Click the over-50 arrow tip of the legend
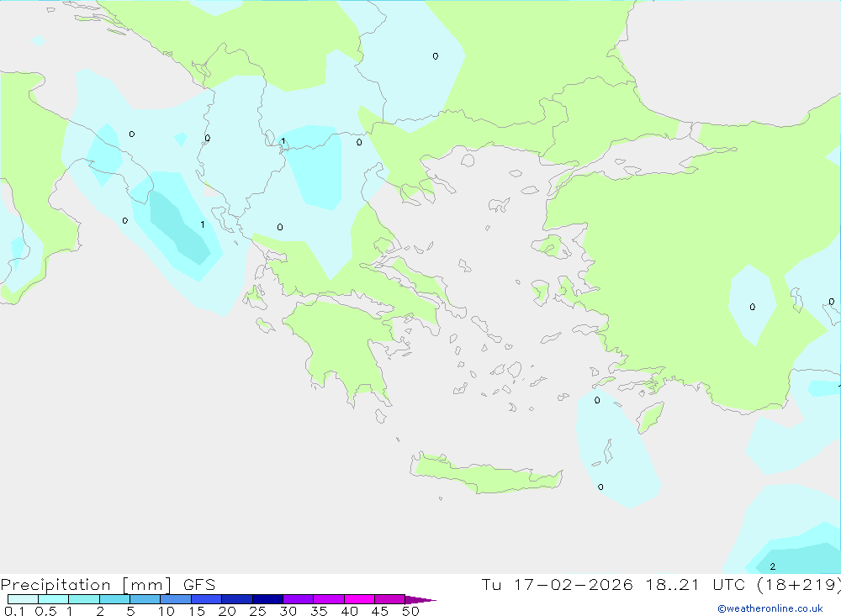Viewport: 841px width, 616px height. [420, 599]
